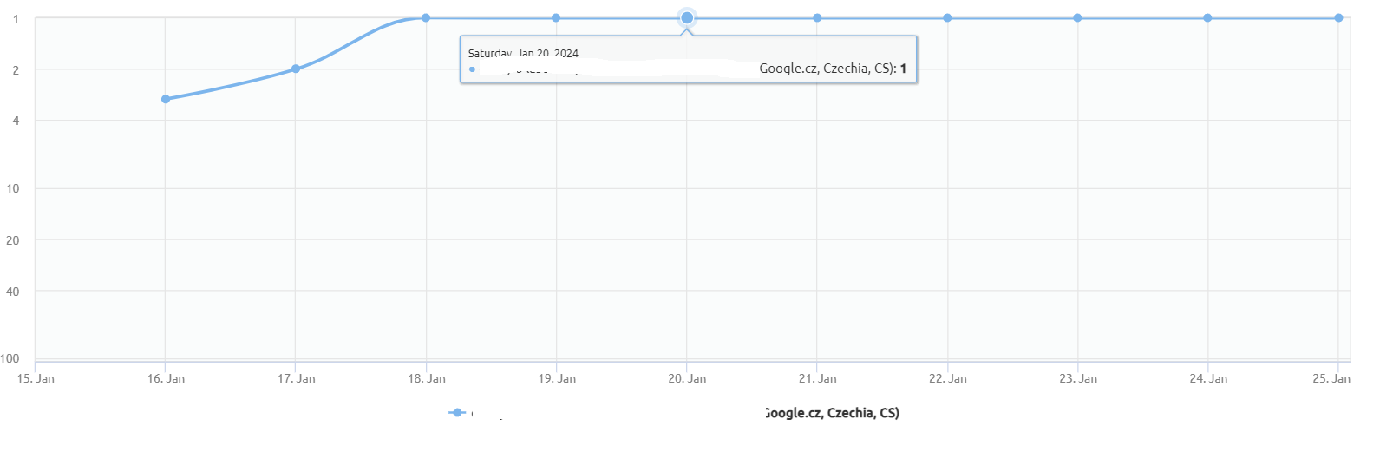Select the 19 Jan data point marker
This screenshot has height=452, width=1380.
(x=556, y=18)
